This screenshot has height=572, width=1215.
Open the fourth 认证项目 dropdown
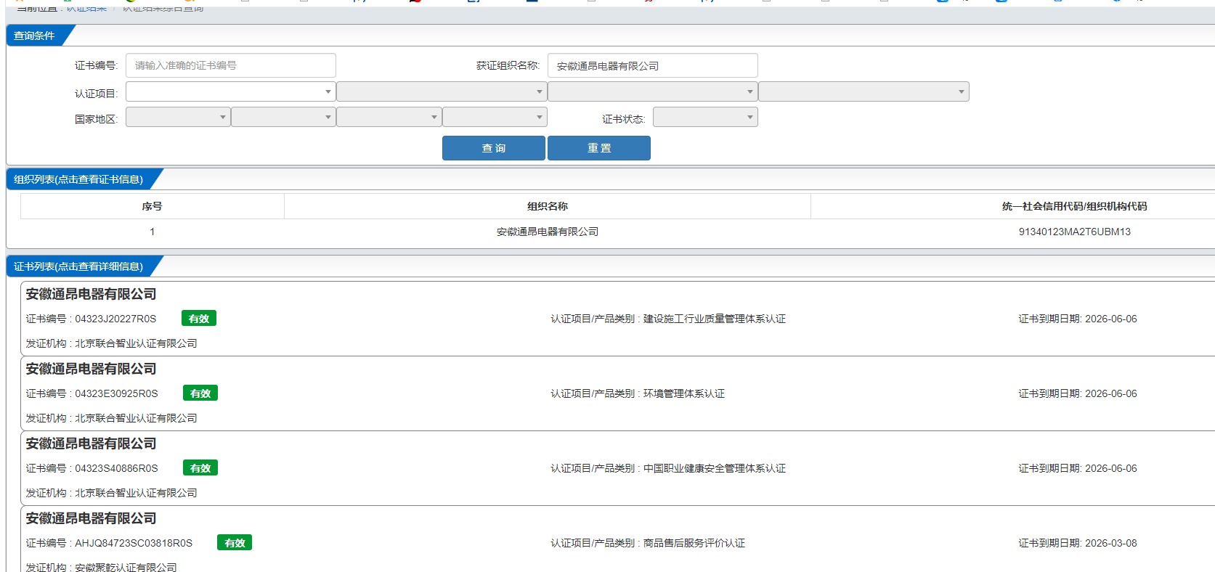click(863, 91)
